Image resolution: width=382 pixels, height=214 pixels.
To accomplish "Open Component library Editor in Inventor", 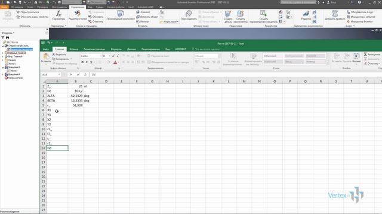I will [306, 15].
